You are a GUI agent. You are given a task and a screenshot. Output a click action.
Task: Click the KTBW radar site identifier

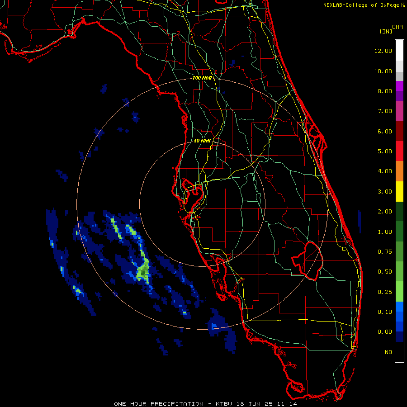[225, 404]
